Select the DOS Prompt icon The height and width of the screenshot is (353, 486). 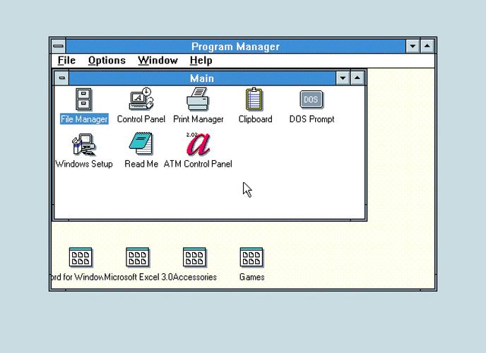pos(312,100)
